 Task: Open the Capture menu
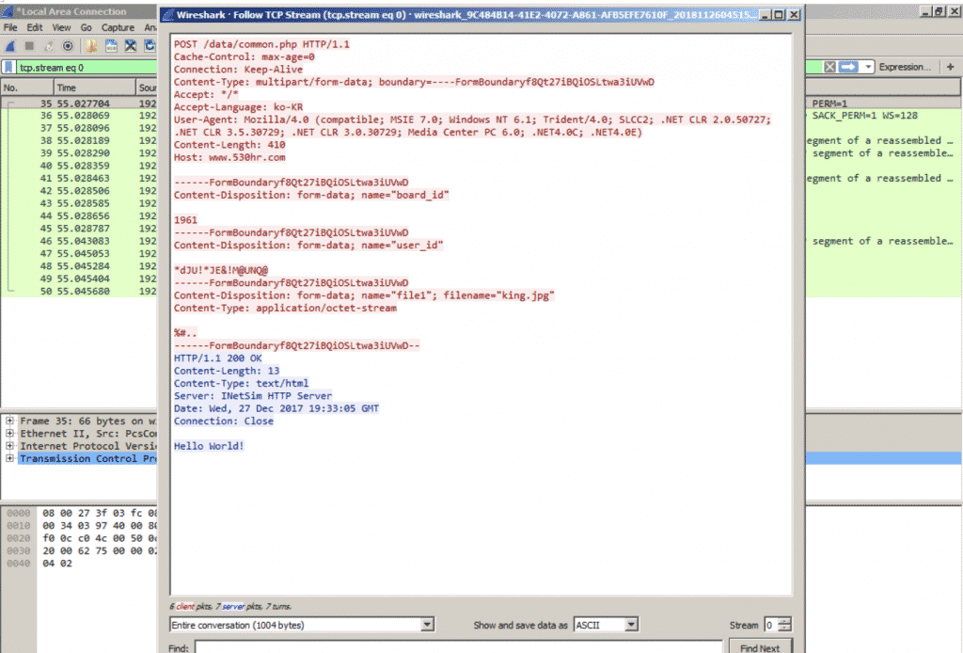click(118, 28)
